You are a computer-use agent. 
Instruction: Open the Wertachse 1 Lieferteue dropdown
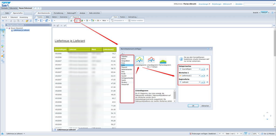pos(199,76)
